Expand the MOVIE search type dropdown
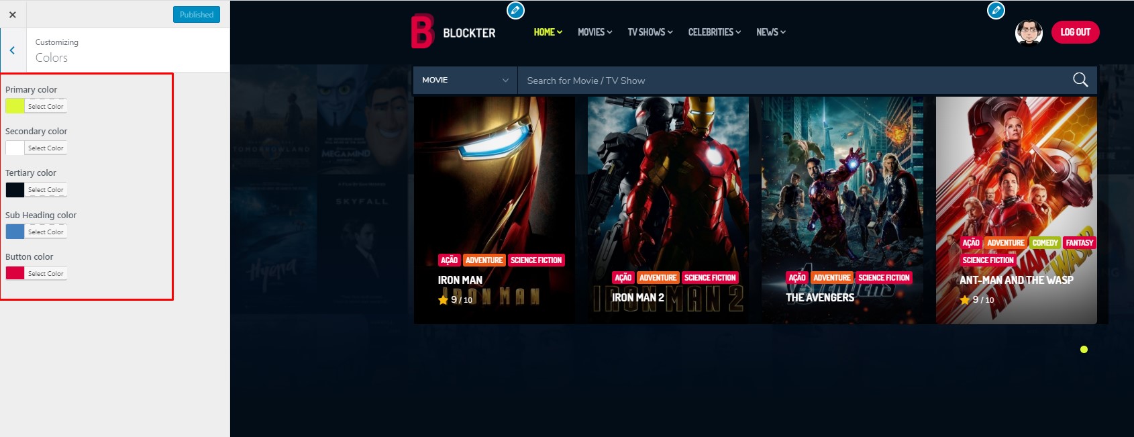The width and height of the screenshot is (1134, 437). coord(465,80)
